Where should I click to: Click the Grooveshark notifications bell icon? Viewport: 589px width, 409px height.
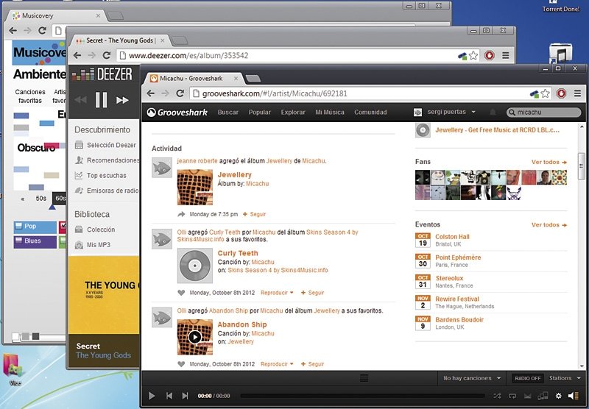(x=493, y=113)
